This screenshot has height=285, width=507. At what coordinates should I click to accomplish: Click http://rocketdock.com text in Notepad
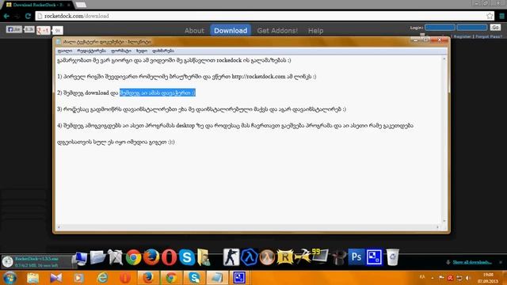pos(259,77)
